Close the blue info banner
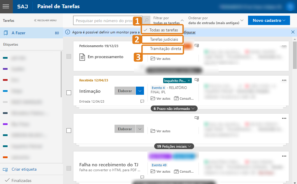297x184 pixels. click(x=293, y=32)
